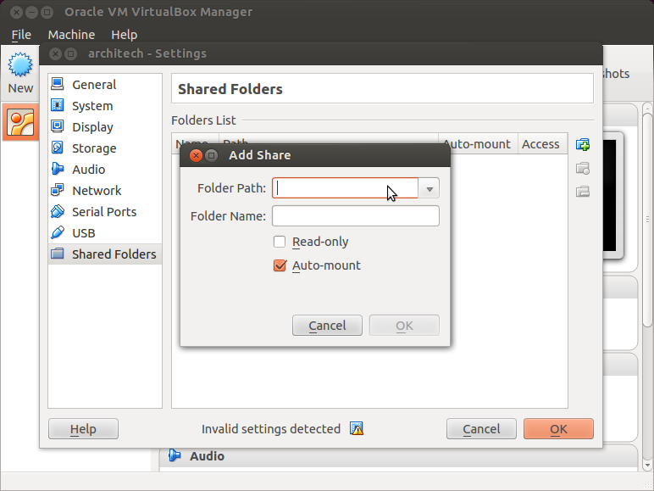Click the edit shared folder icon
The image size is (654, 491).
click(x=583, y=168)
